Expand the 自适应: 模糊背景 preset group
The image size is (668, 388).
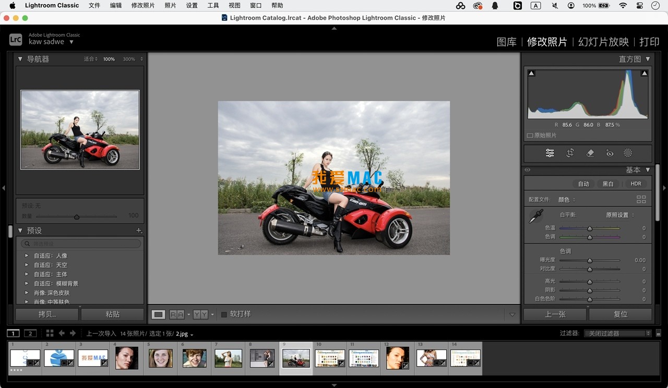[x=27, y=284]
